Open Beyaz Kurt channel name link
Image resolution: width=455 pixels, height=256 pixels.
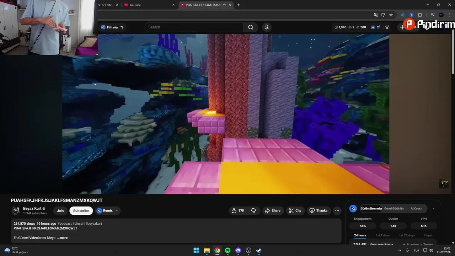point(32,209)
